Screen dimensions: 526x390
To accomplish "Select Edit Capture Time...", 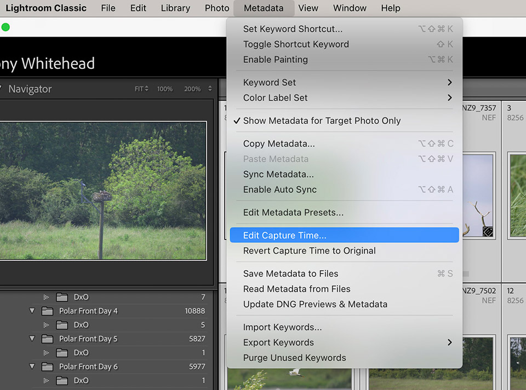I will pyautogui.click(x=345, y=235).
